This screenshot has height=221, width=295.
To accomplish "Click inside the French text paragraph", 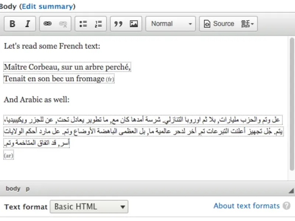I will pyautogui.click(x=66, y=73).
